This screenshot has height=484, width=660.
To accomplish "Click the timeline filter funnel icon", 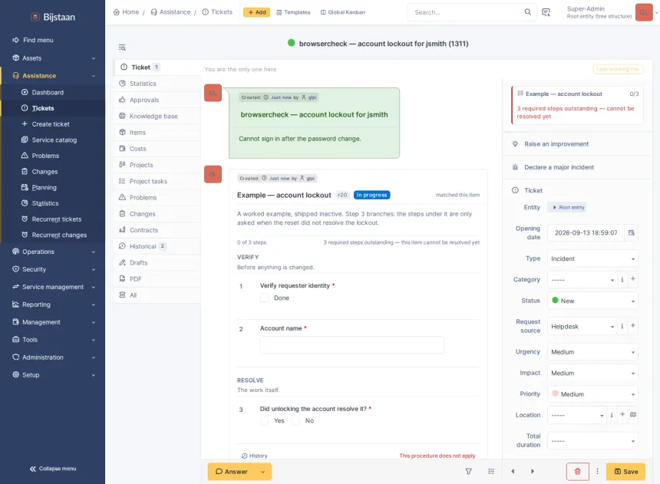I will (468, 472).
